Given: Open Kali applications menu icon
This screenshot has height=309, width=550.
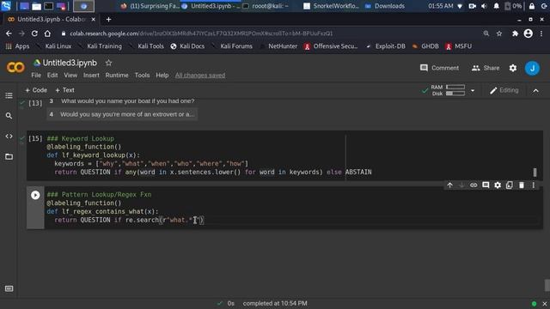Looking at the screenshot, I should click(x=6, y=6).
